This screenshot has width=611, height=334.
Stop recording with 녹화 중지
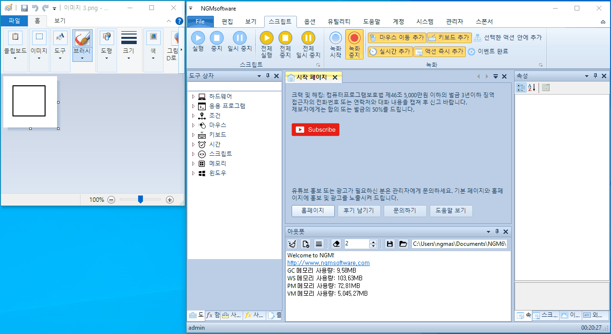(x=354, y=45)
